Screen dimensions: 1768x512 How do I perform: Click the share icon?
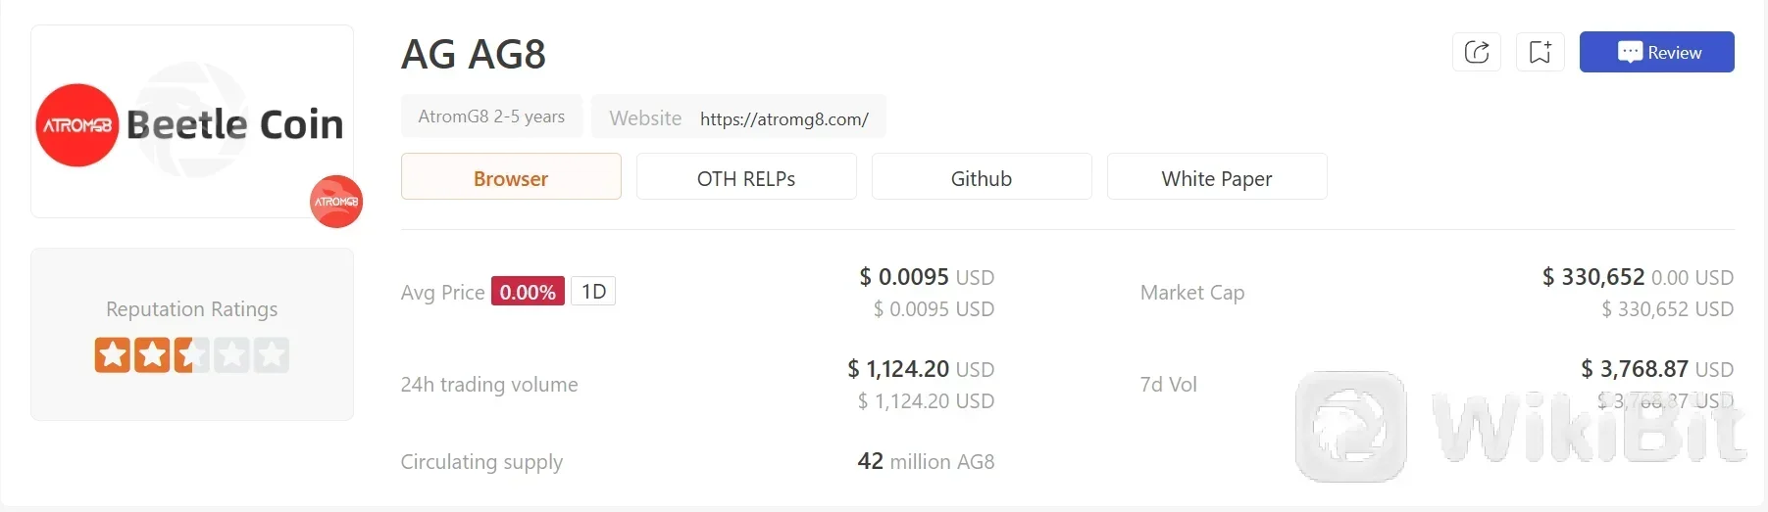pos(1476,52)
